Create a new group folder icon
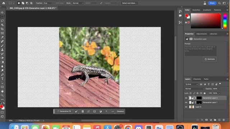This screenshot has height=129, width=230. (215, 120)
